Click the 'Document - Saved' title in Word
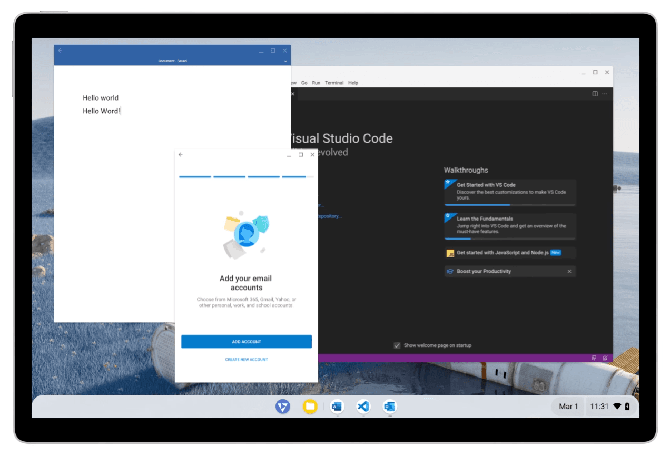This screenshot has height=456, width=670. click(x=172, y=61)
